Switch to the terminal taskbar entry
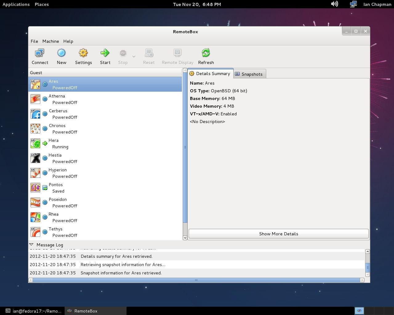The width and height of the screenshot is (394, 315). [34, 311]
